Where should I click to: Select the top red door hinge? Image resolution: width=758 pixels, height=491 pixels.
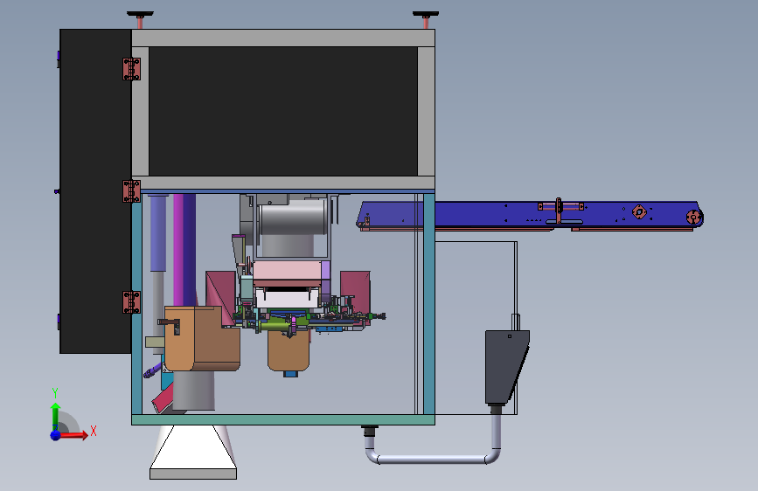pos(131,69)
